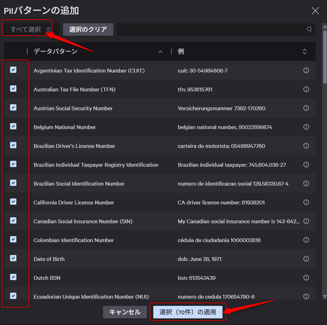Viewport: 327px width, 325px height.
Task: Sort the 例 column with its arrows
Action: pos(304,52)
